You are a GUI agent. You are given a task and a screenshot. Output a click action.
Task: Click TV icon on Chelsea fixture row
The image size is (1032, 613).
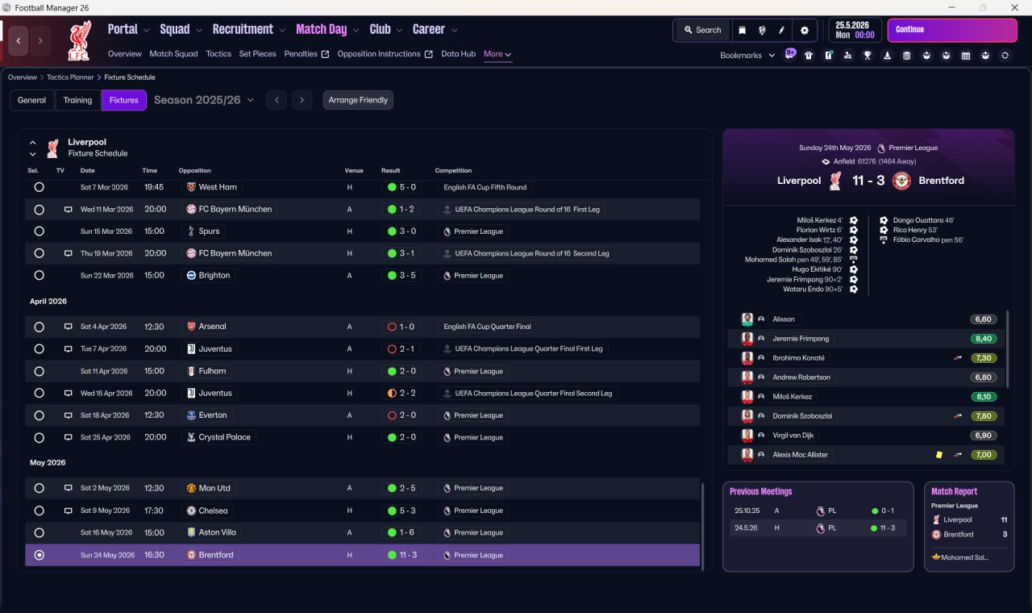coord(69,511)
